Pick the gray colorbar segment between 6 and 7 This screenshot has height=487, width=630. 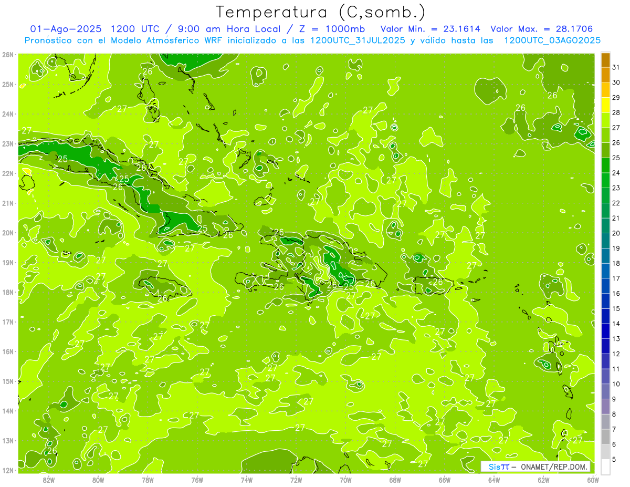605,437
